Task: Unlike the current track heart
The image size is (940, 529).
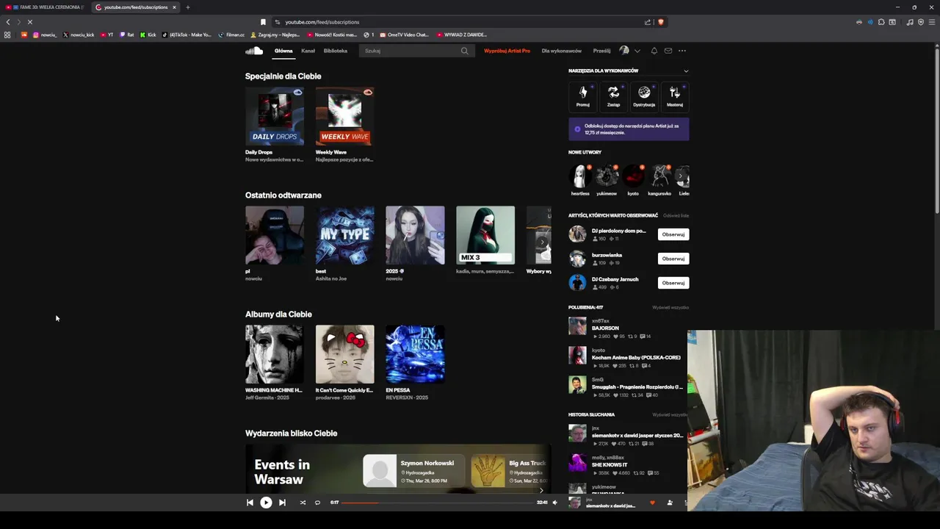Action: [652, 503]
